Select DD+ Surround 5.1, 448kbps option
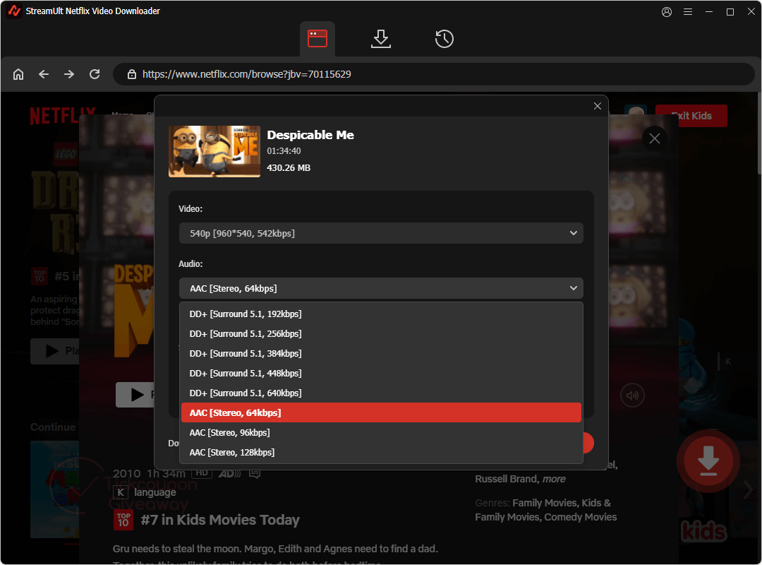This screenshot has width=762, height=565. click(x=381, y=374)
